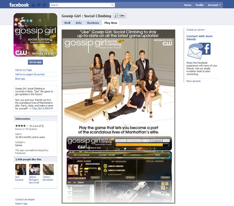The height and width of the screenshot is (206, 234).
Task: Click the Gossip Girl app profile picture
Action: (x=35, y=35)
